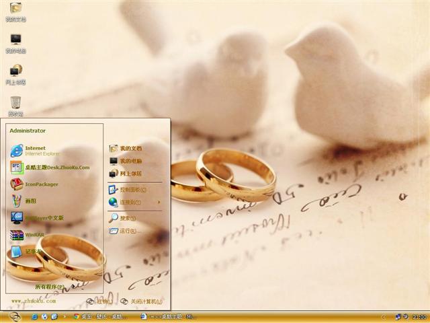Expand the quick launch overflow chevron
The image size is (430, 323).
tap(64, 317)
